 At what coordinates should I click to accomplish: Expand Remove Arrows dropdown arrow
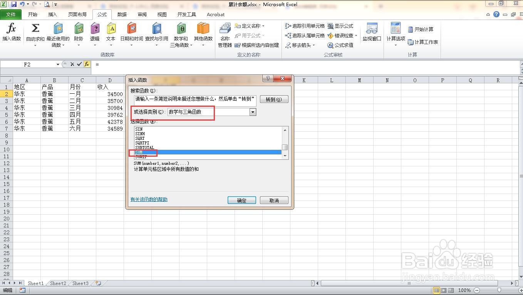(x=314, y=45)
